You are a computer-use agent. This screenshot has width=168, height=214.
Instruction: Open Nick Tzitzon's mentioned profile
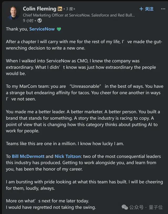[x=68, y=156]
